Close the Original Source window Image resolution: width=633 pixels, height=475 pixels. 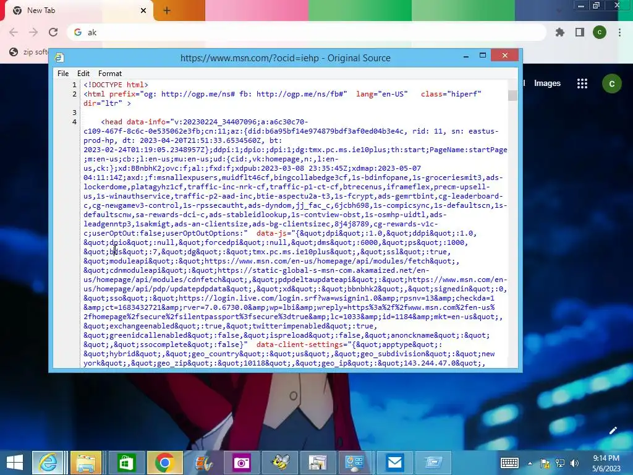[x=504, y=55]
